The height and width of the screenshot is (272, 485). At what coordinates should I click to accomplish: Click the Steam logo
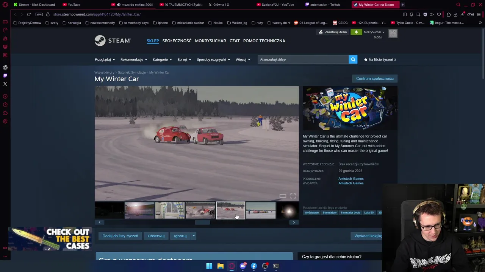coord(113,40)
